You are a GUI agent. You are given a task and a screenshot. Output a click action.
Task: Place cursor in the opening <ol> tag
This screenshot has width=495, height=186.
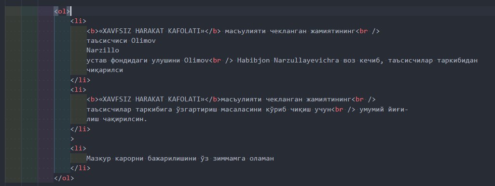[62, 12]
